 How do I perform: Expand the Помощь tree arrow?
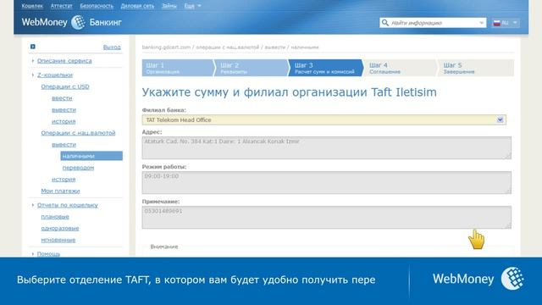(x=33, y=254)
